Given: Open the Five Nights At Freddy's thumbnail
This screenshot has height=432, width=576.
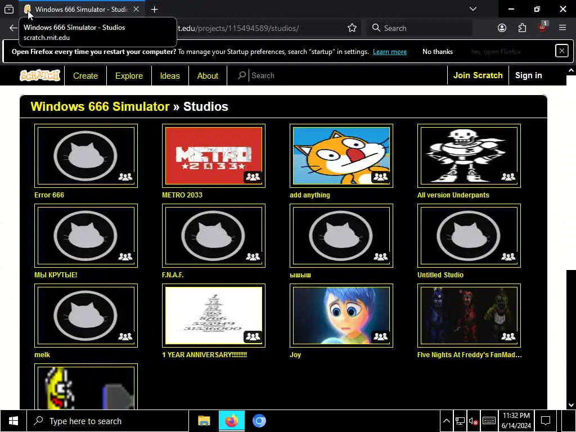Looking at the screenshot, I should 469,316.
